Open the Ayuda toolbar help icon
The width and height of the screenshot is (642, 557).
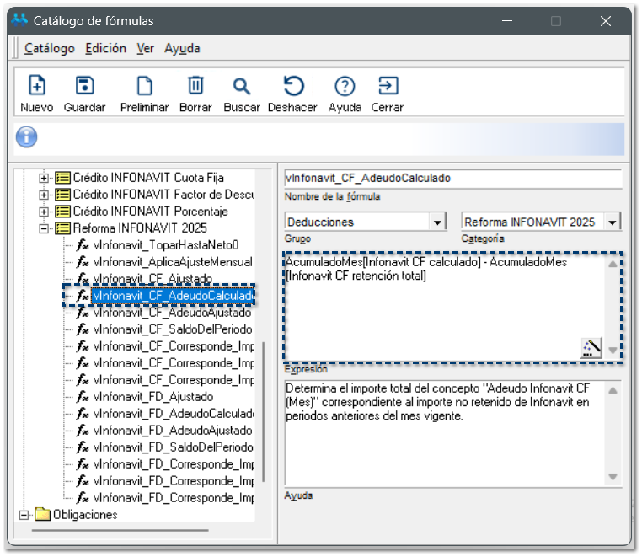click(345, 86)
